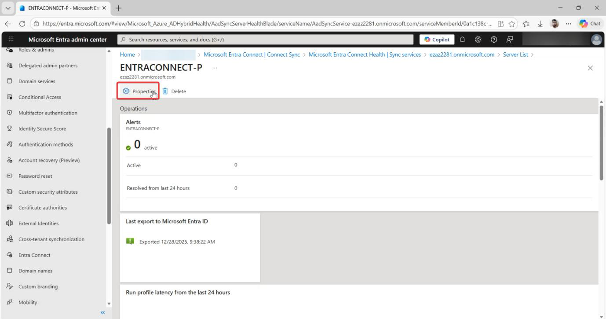
Task: Open portal settings gear icon
Action: 478,40
